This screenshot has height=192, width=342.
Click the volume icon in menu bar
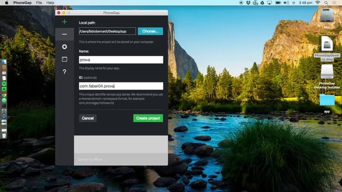point(286,3)
